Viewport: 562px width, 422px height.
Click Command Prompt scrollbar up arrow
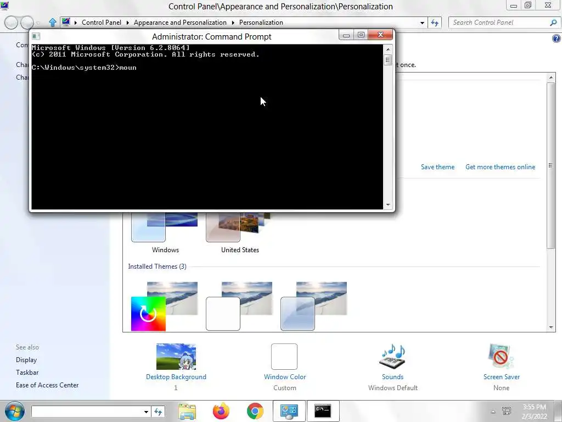click(388, 49)
